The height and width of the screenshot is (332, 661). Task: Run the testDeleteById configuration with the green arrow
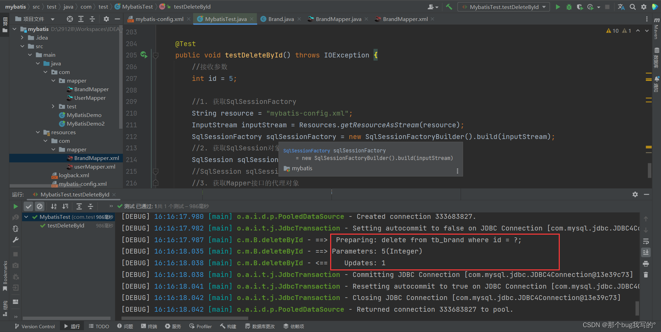click(558, 7)
